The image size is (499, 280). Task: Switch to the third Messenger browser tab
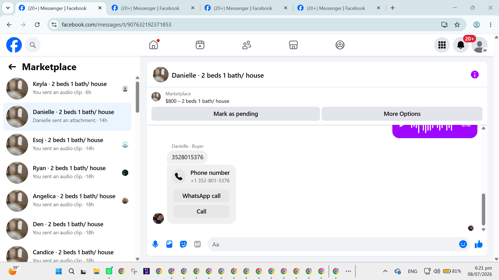(246, 8)
